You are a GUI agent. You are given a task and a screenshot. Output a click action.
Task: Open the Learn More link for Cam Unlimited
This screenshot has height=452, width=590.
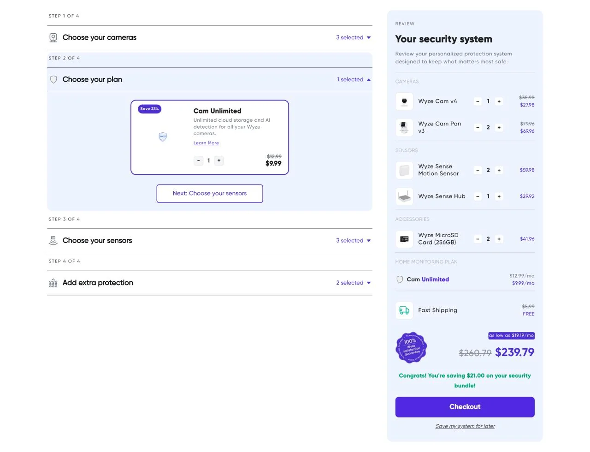(x=206, y=143)
